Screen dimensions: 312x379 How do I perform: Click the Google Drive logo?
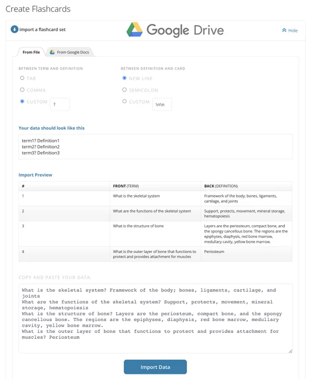point(175,30)
